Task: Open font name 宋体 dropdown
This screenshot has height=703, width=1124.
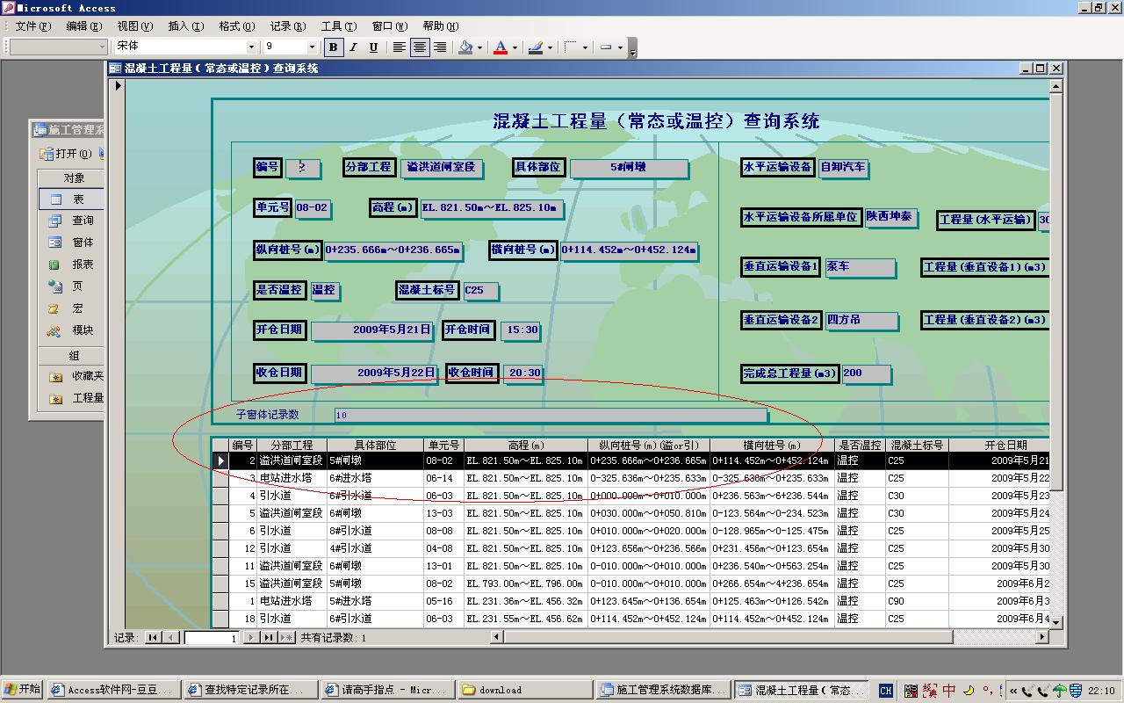Action: click(251, 47)
